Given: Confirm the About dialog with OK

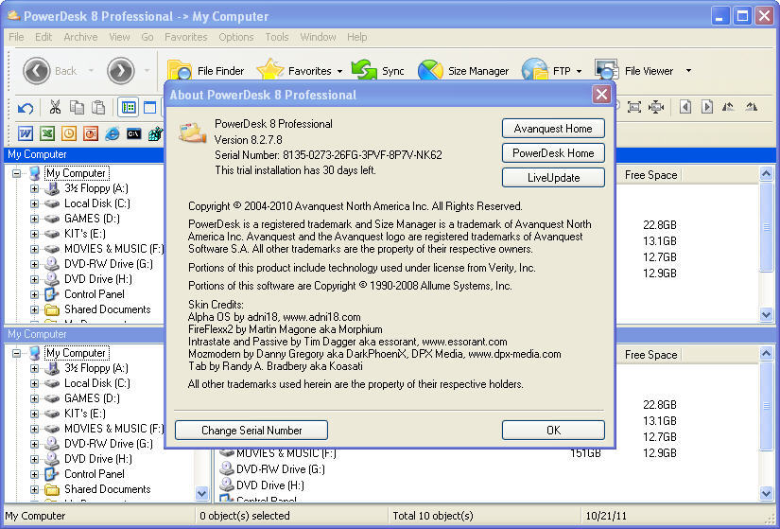Looking at the screenshot, I should point(553,431).
